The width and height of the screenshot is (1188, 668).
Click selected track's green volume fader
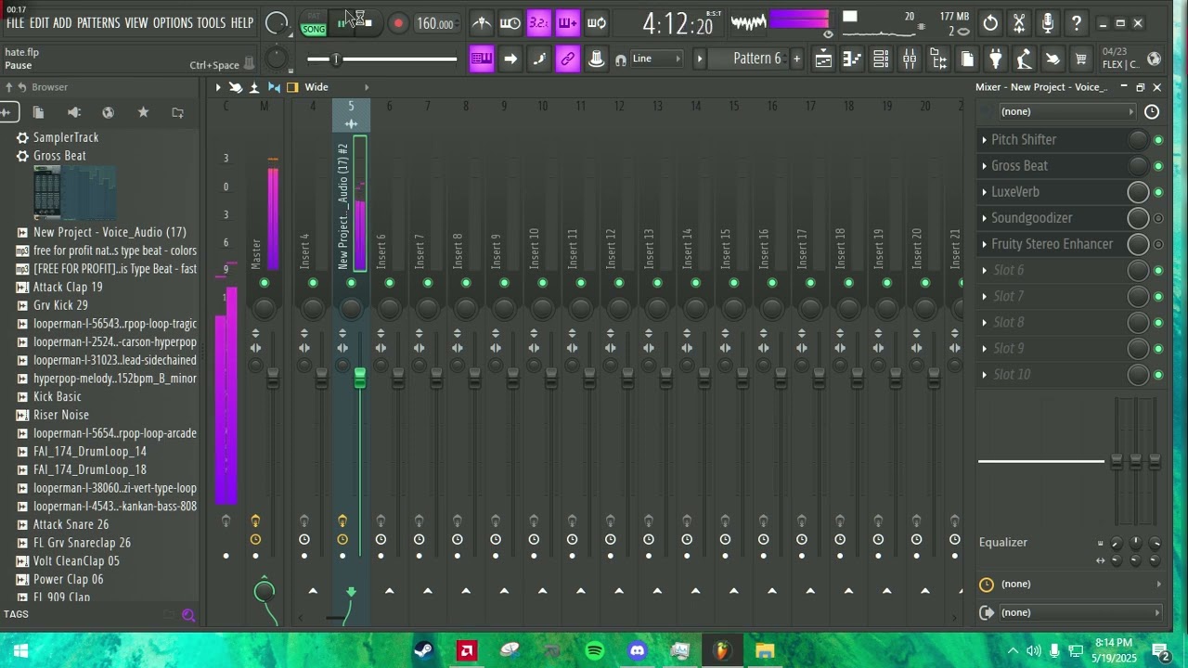[359, 378]
